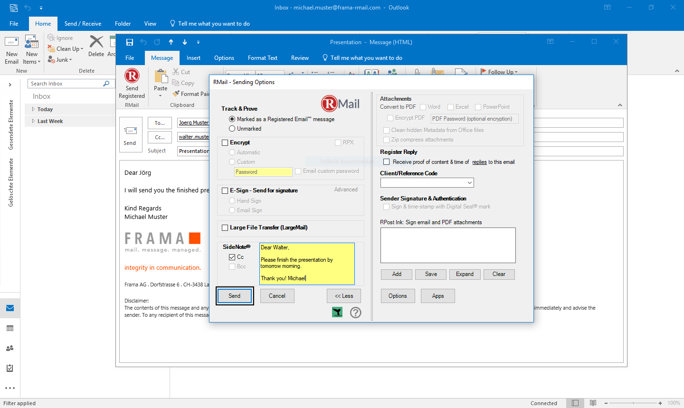Click Outlook send/receive icon in title bar

click(14, 8)
